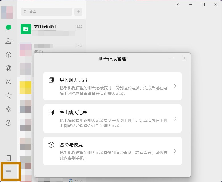Expand the 导入聊天记录 chevron arrow

[175, 86]
